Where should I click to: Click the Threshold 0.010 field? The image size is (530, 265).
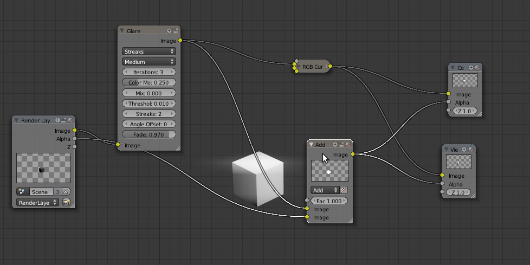pos(148,104)
